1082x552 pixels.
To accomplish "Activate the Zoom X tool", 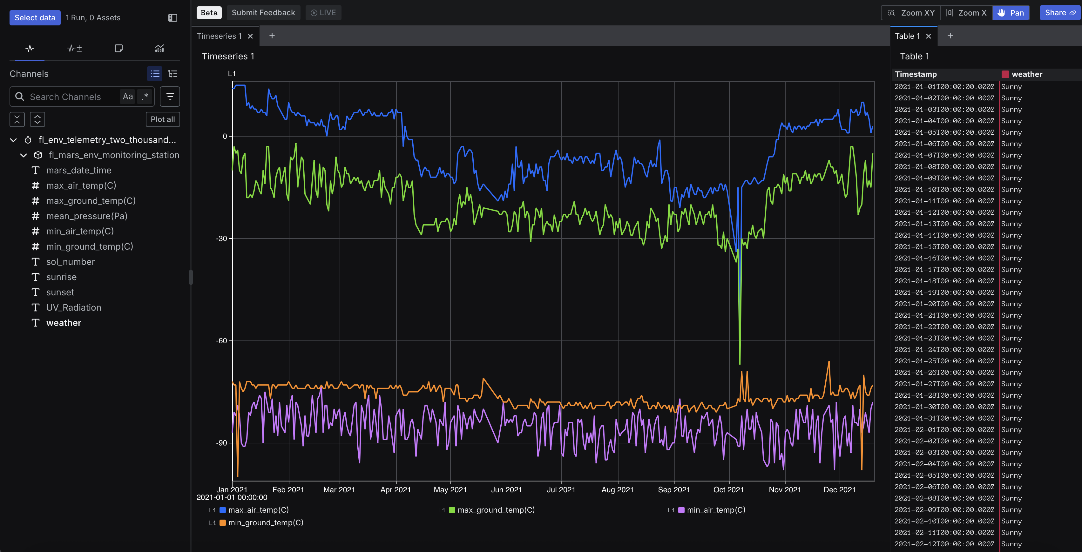I will [x=966, y=13].
